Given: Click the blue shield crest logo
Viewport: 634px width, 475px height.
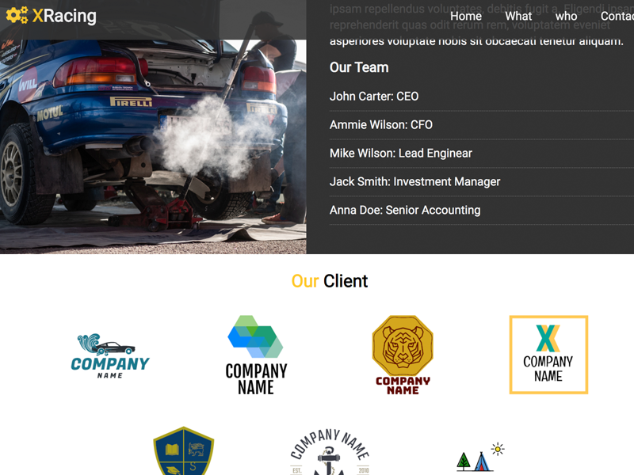Looking at the screenshot, I should [183, 452].
